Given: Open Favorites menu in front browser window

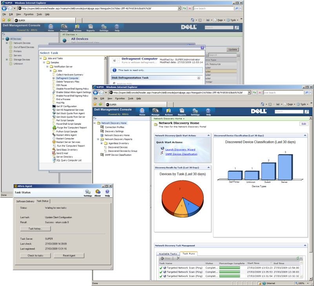Looking at the screenshot, I should pos(120,98).
